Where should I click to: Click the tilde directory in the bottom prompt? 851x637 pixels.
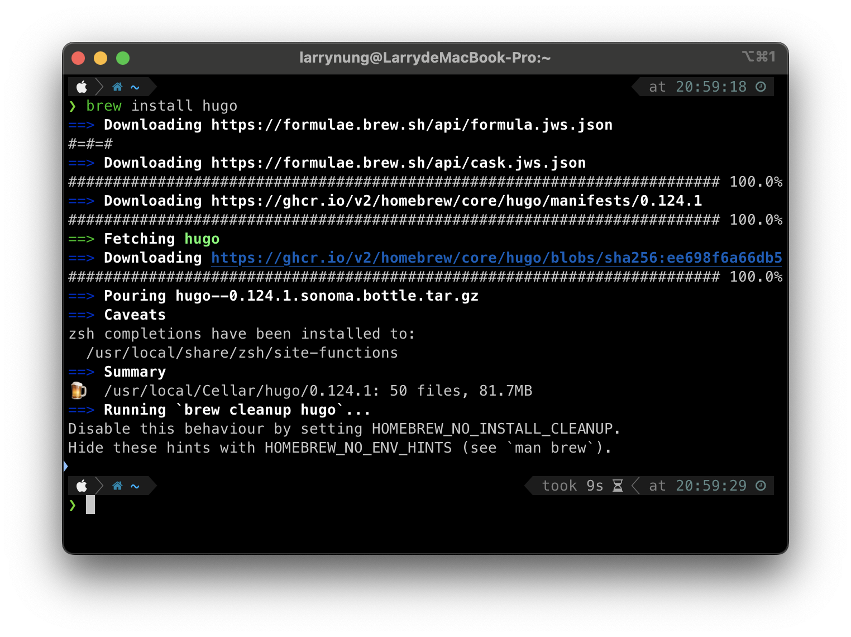point(135,486)
